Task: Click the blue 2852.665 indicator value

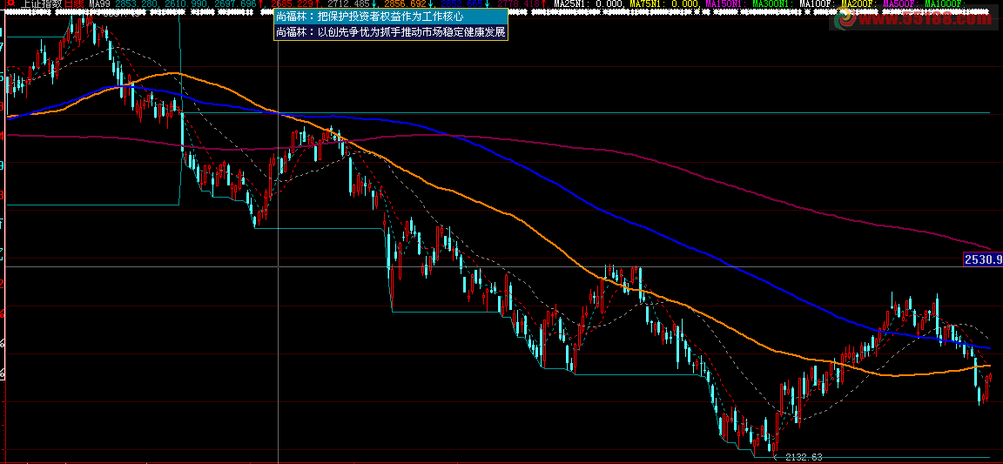Action: (x=461, y=3)
